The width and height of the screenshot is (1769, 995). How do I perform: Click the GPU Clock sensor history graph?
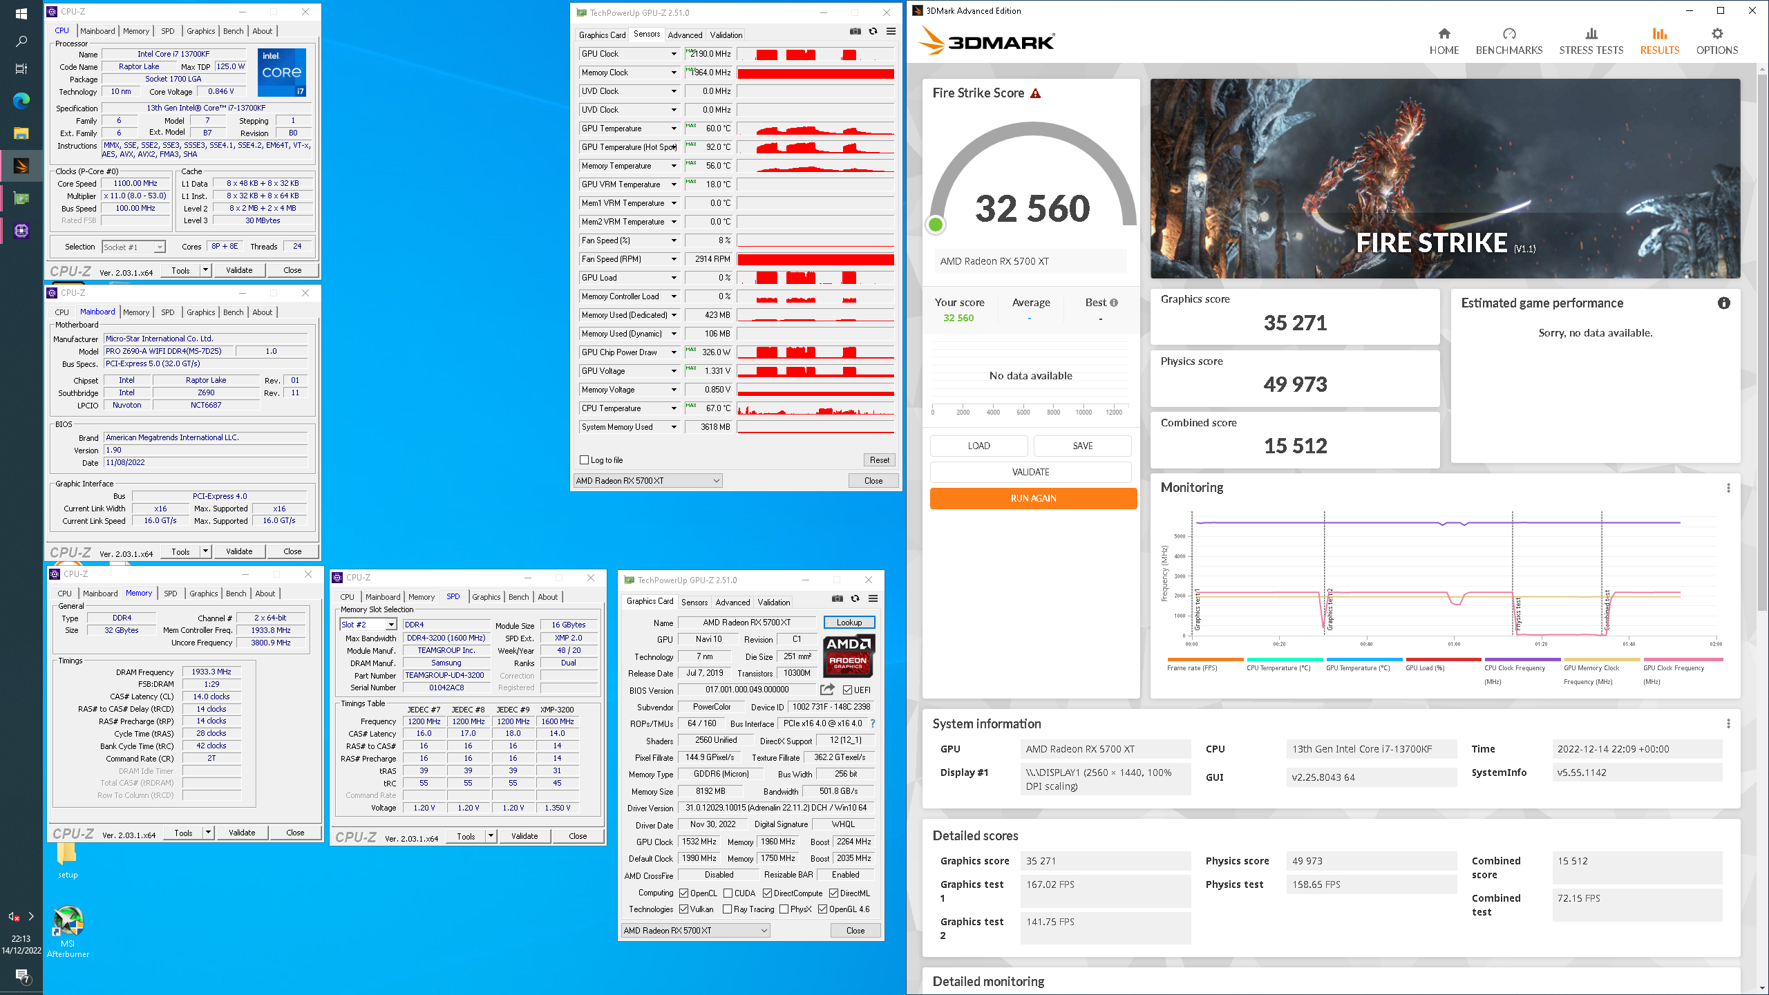[815, 54]
